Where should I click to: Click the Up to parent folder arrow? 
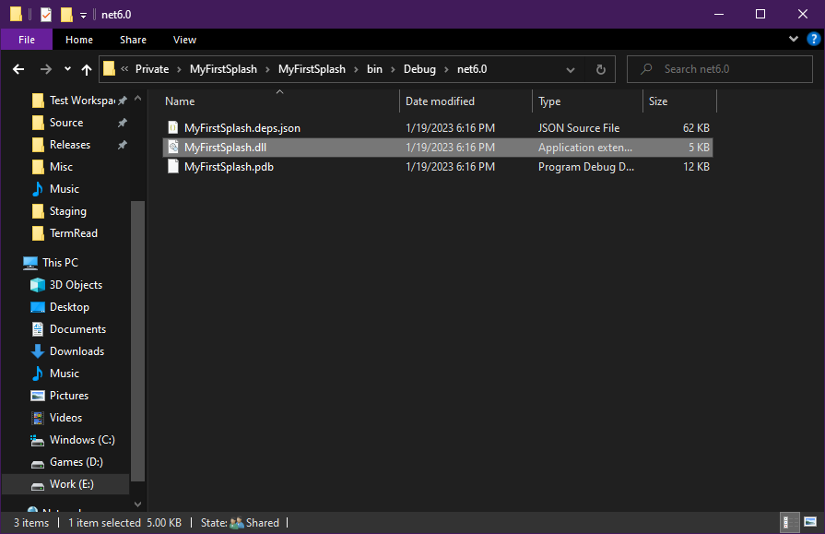[87, 69]
